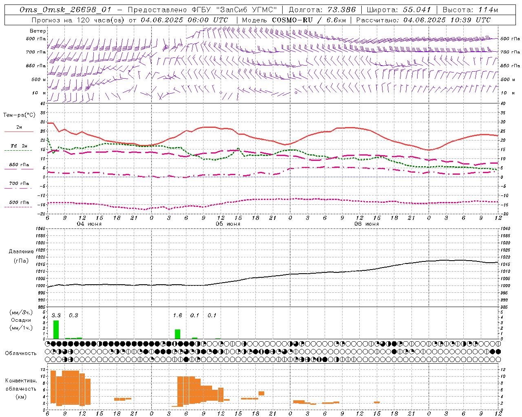This screenshot has height=417, width=522.
Task: Click the "Конвективн." convective label
Action: [21, 381]
